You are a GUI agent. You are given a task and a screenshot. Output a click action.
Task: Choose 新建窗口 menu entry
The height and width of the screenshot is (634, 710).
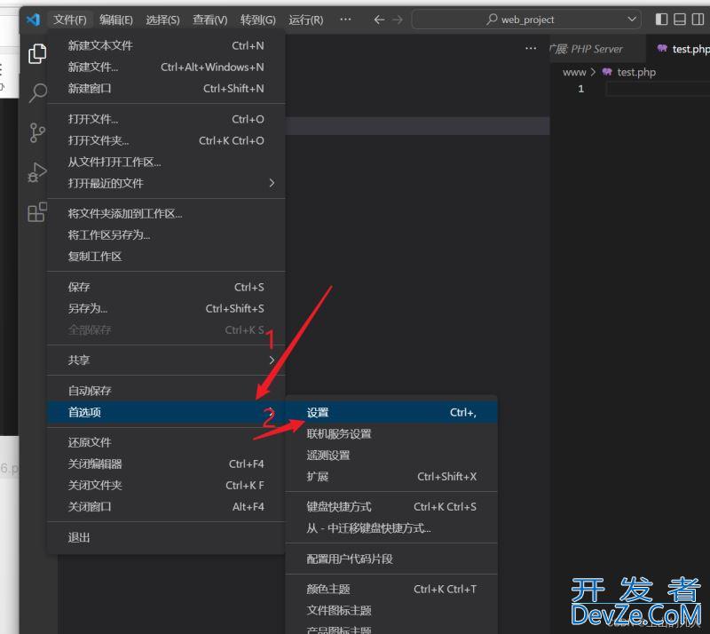click(166, 89)
